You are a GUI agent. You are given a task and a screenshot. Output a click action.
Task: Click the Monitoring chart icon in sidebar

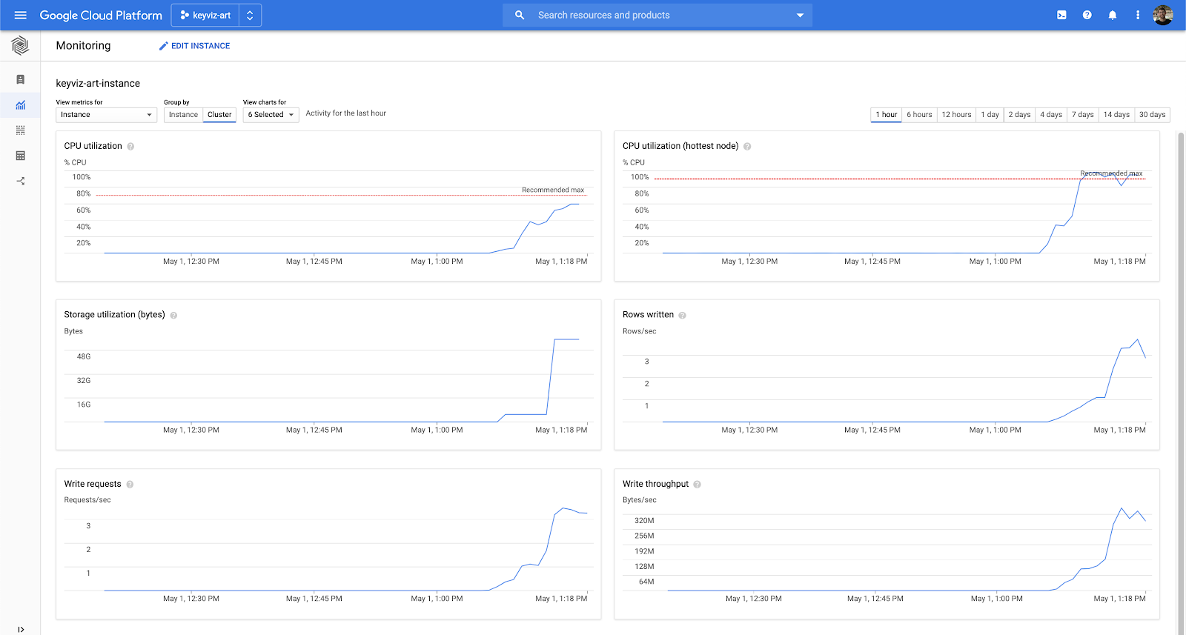click(x=20, y=105)
